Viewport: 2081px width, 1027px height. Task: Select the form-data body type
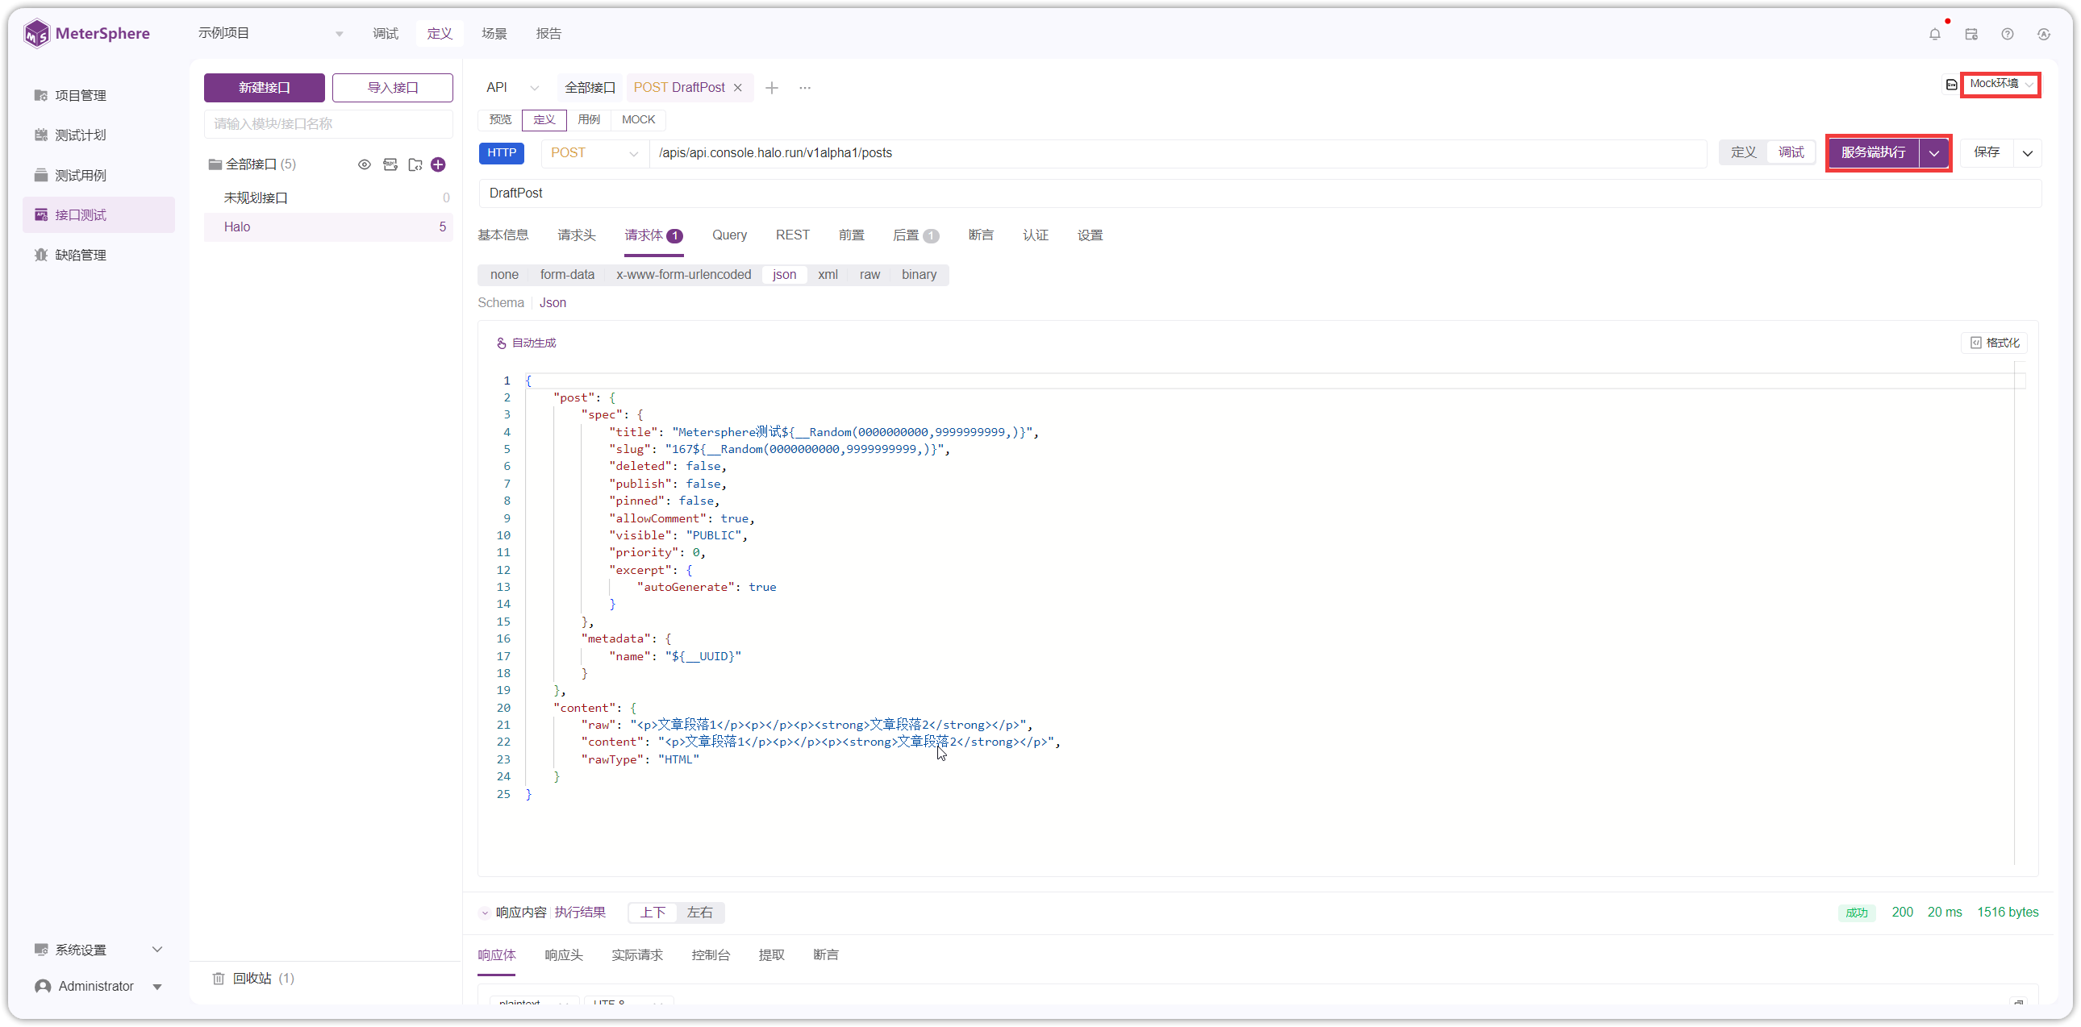pos(567,275)
